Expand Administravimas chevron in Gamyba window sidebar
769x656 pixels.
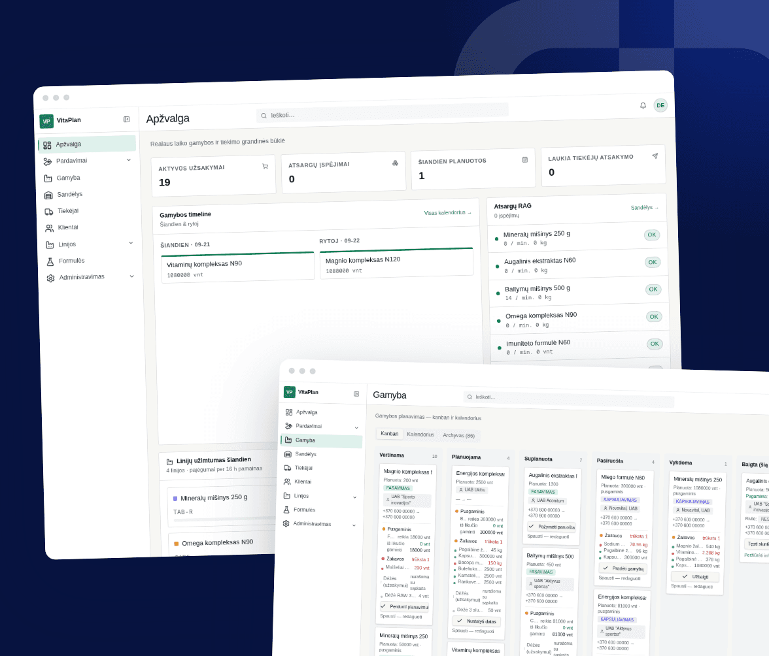tap(354, 526)
